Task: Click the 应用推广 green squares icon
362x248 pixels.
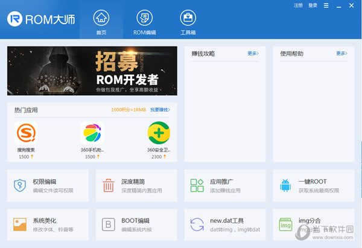Action: tap(197, 185)
